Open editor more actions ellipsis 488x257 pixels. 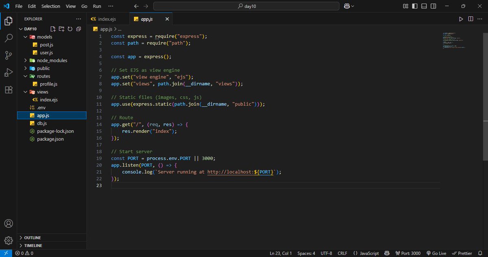click(480, 19)
